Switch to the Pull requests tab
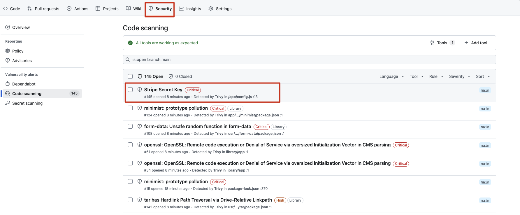 pyautogui.click(x=43, y=9)
